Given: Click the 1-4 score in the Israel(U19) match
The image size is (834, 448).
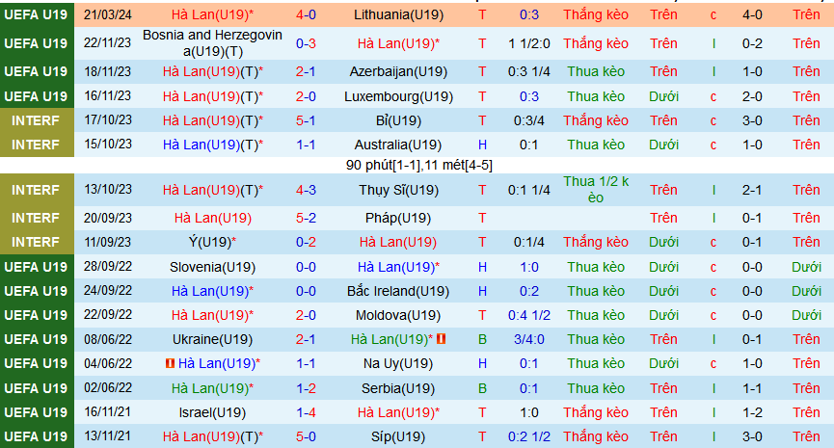Looking at the screenshot, I should pyautogui.click(x=306, y=412).
